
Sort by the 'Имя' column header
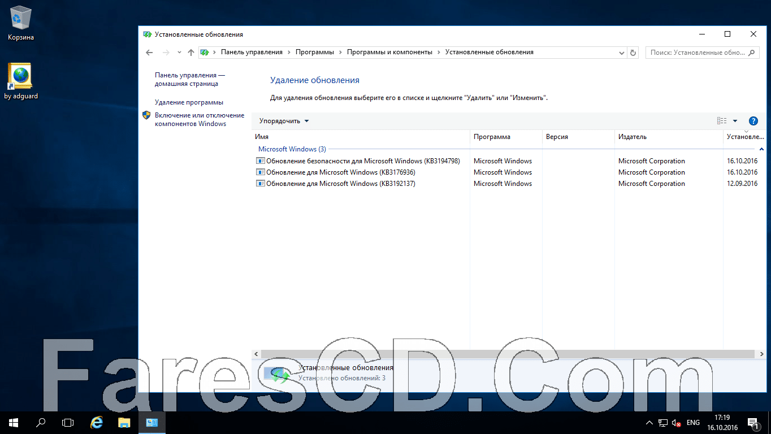(361, 137)
